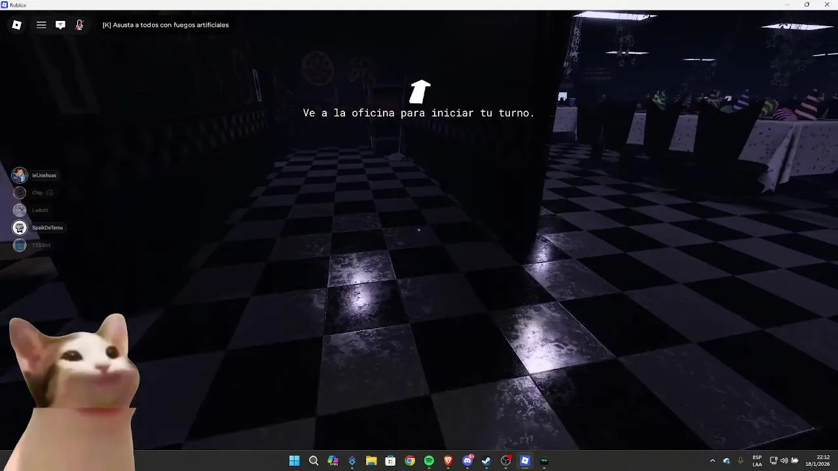This screenshot has width=838, height=471.
Task: Click the pop cat overlay image
Action: click(x=73, y=391)
